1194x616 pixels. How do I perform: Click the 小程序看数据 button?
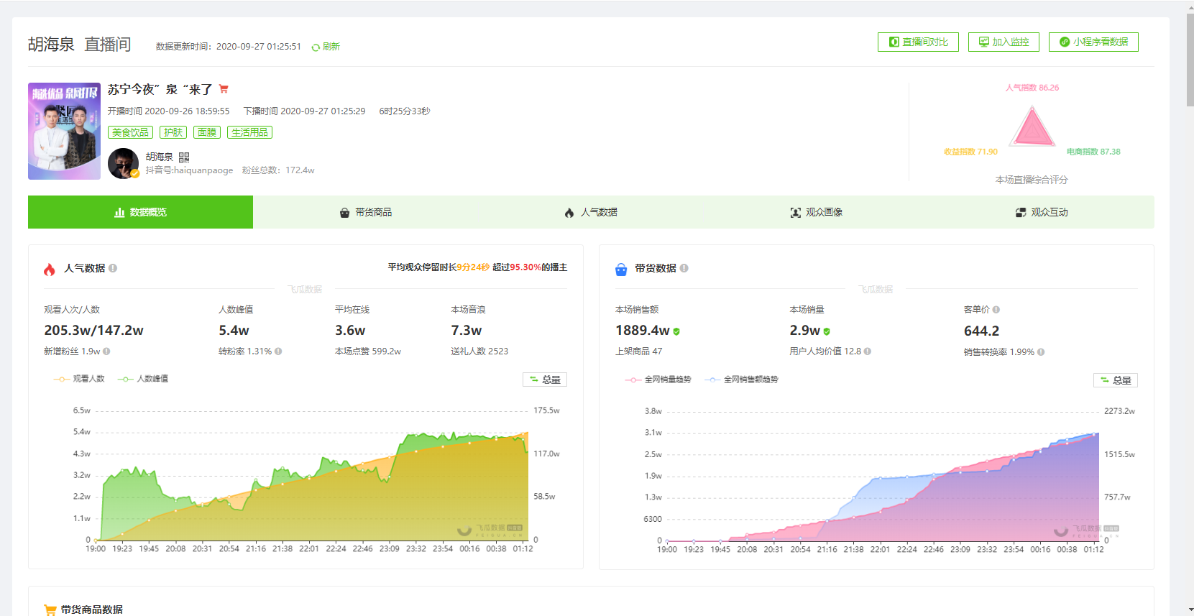coord(1093,42)
